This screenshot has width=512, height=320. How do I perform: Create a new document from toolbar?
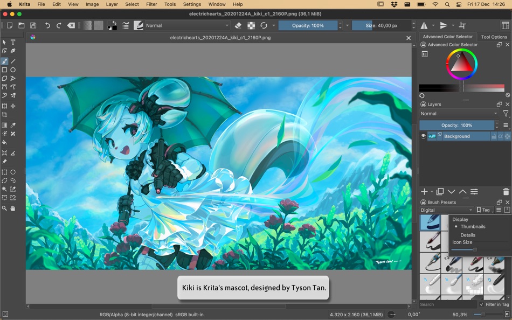[x=10, y=25]
